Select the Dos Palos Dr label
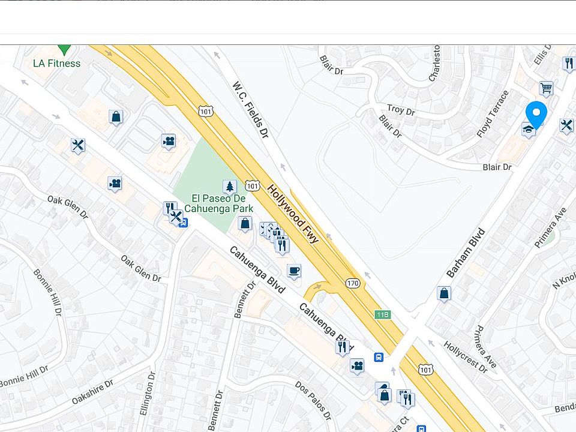The height and width of the screenshot is (432, 576). tap(313, 400)
